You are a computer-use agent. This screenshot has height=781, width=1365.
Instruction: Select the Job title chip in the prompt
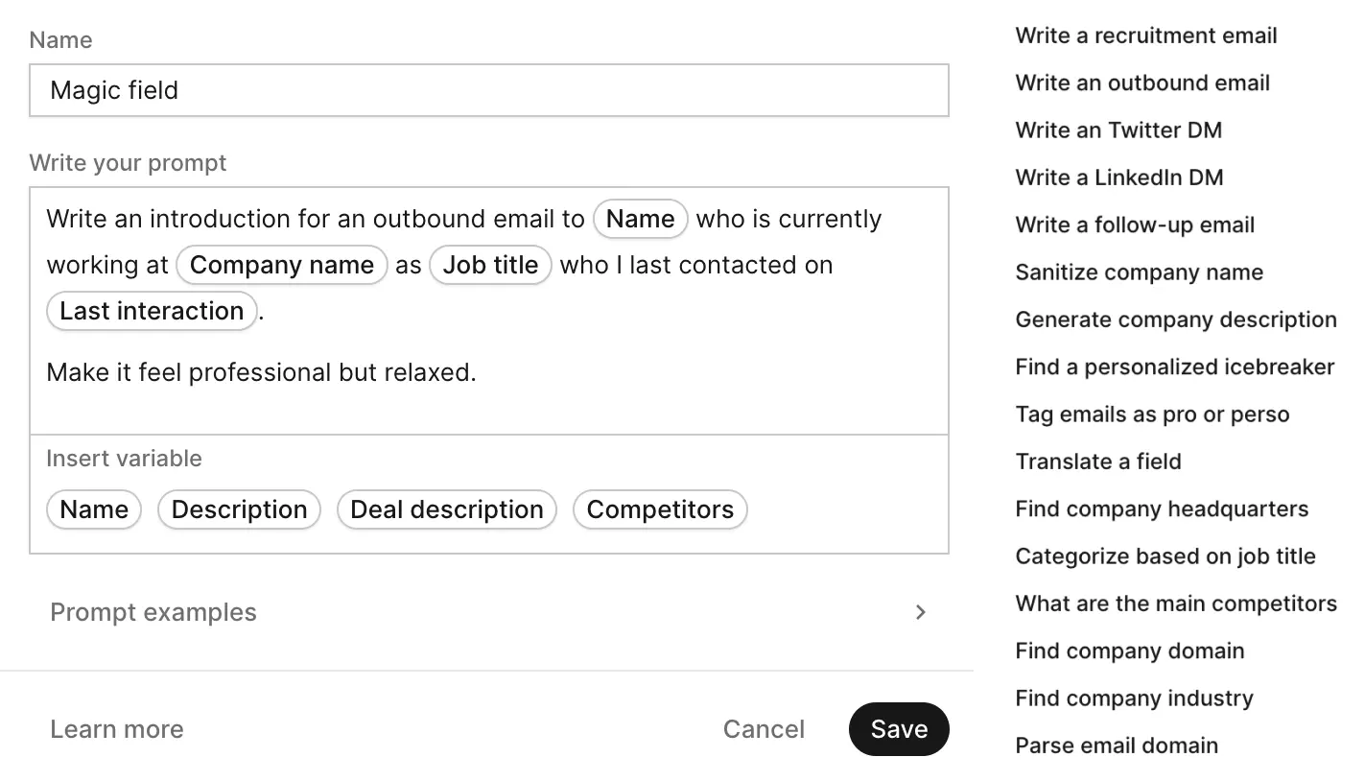point(490,265)
